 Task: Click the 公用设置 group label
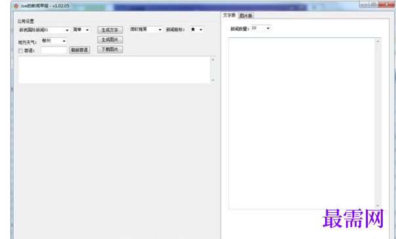click(26, 21)
